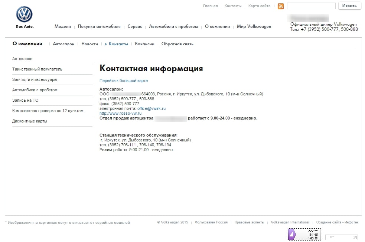Open the Сервис menu
365x242 pixels.
point(135,26)
